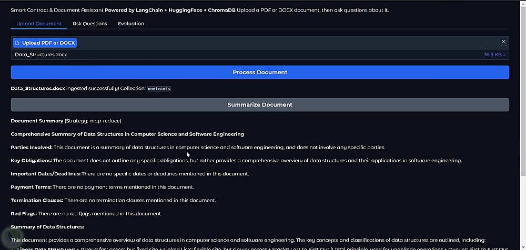The image size is (526, 250).
Task: Click the Red Flags label
Action: 24,213
